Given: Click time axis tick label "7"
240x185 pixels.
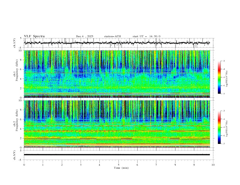Looking at the screenshot, I should [x=156, y=165].
